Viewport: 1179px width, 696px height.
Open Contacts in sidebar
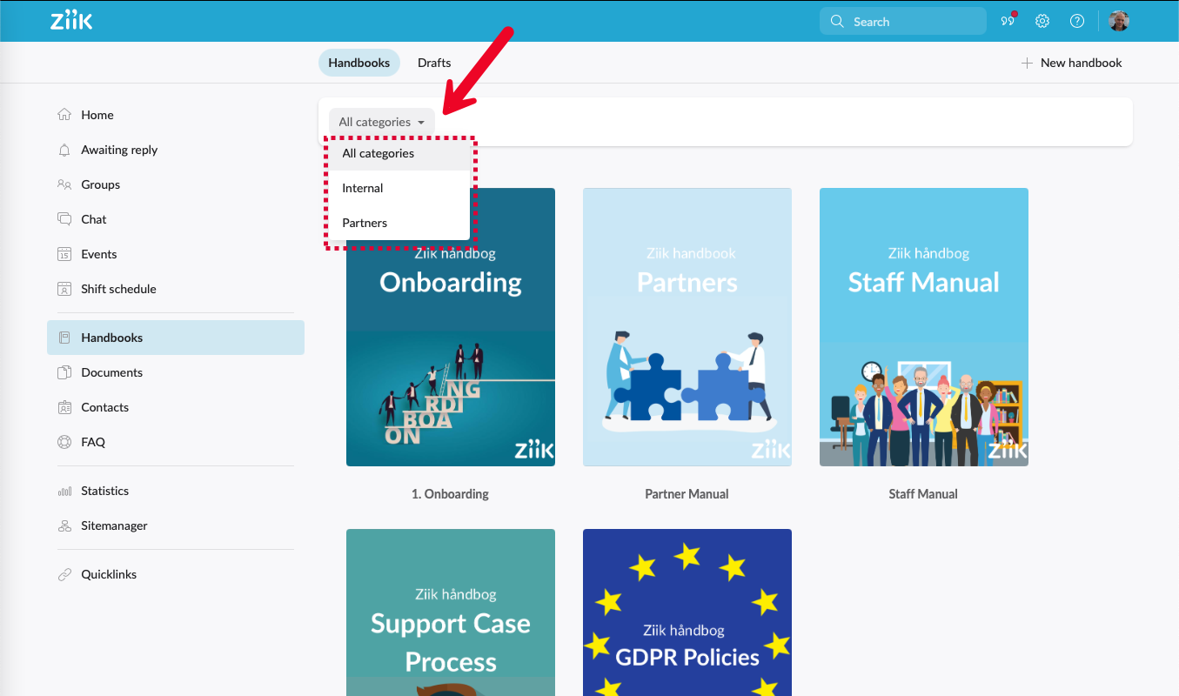pos(176,407)
